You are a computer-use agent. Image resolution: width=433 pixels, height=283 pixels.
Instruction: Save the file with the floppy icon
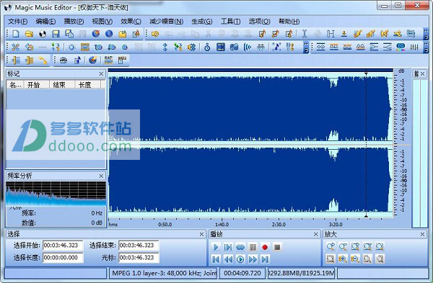56,34
